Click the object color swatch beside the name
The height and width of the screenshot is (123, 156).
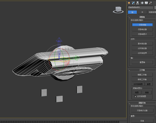coord(155,7)
